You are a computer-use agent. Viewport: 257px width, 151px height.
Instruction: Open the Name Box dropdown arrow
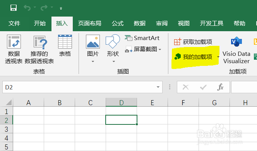(158, 87)
